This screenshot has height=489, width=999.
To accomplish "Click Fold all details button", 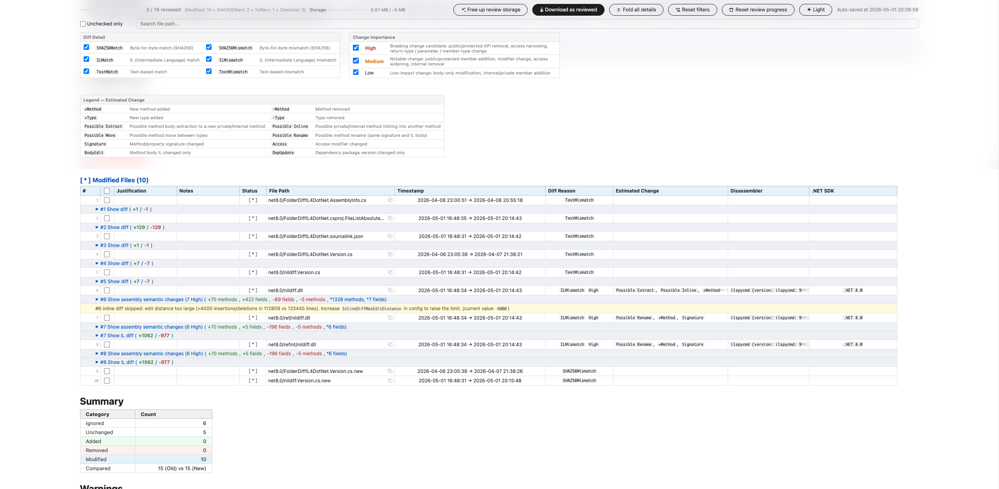I will [x=636, y=10].
